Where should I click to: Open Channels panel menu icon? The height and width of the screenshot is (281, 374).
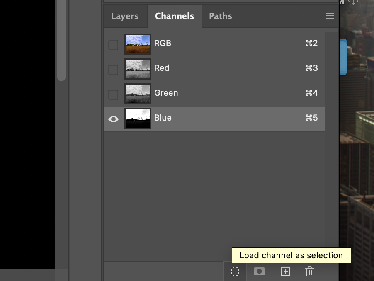click(330, 16)
